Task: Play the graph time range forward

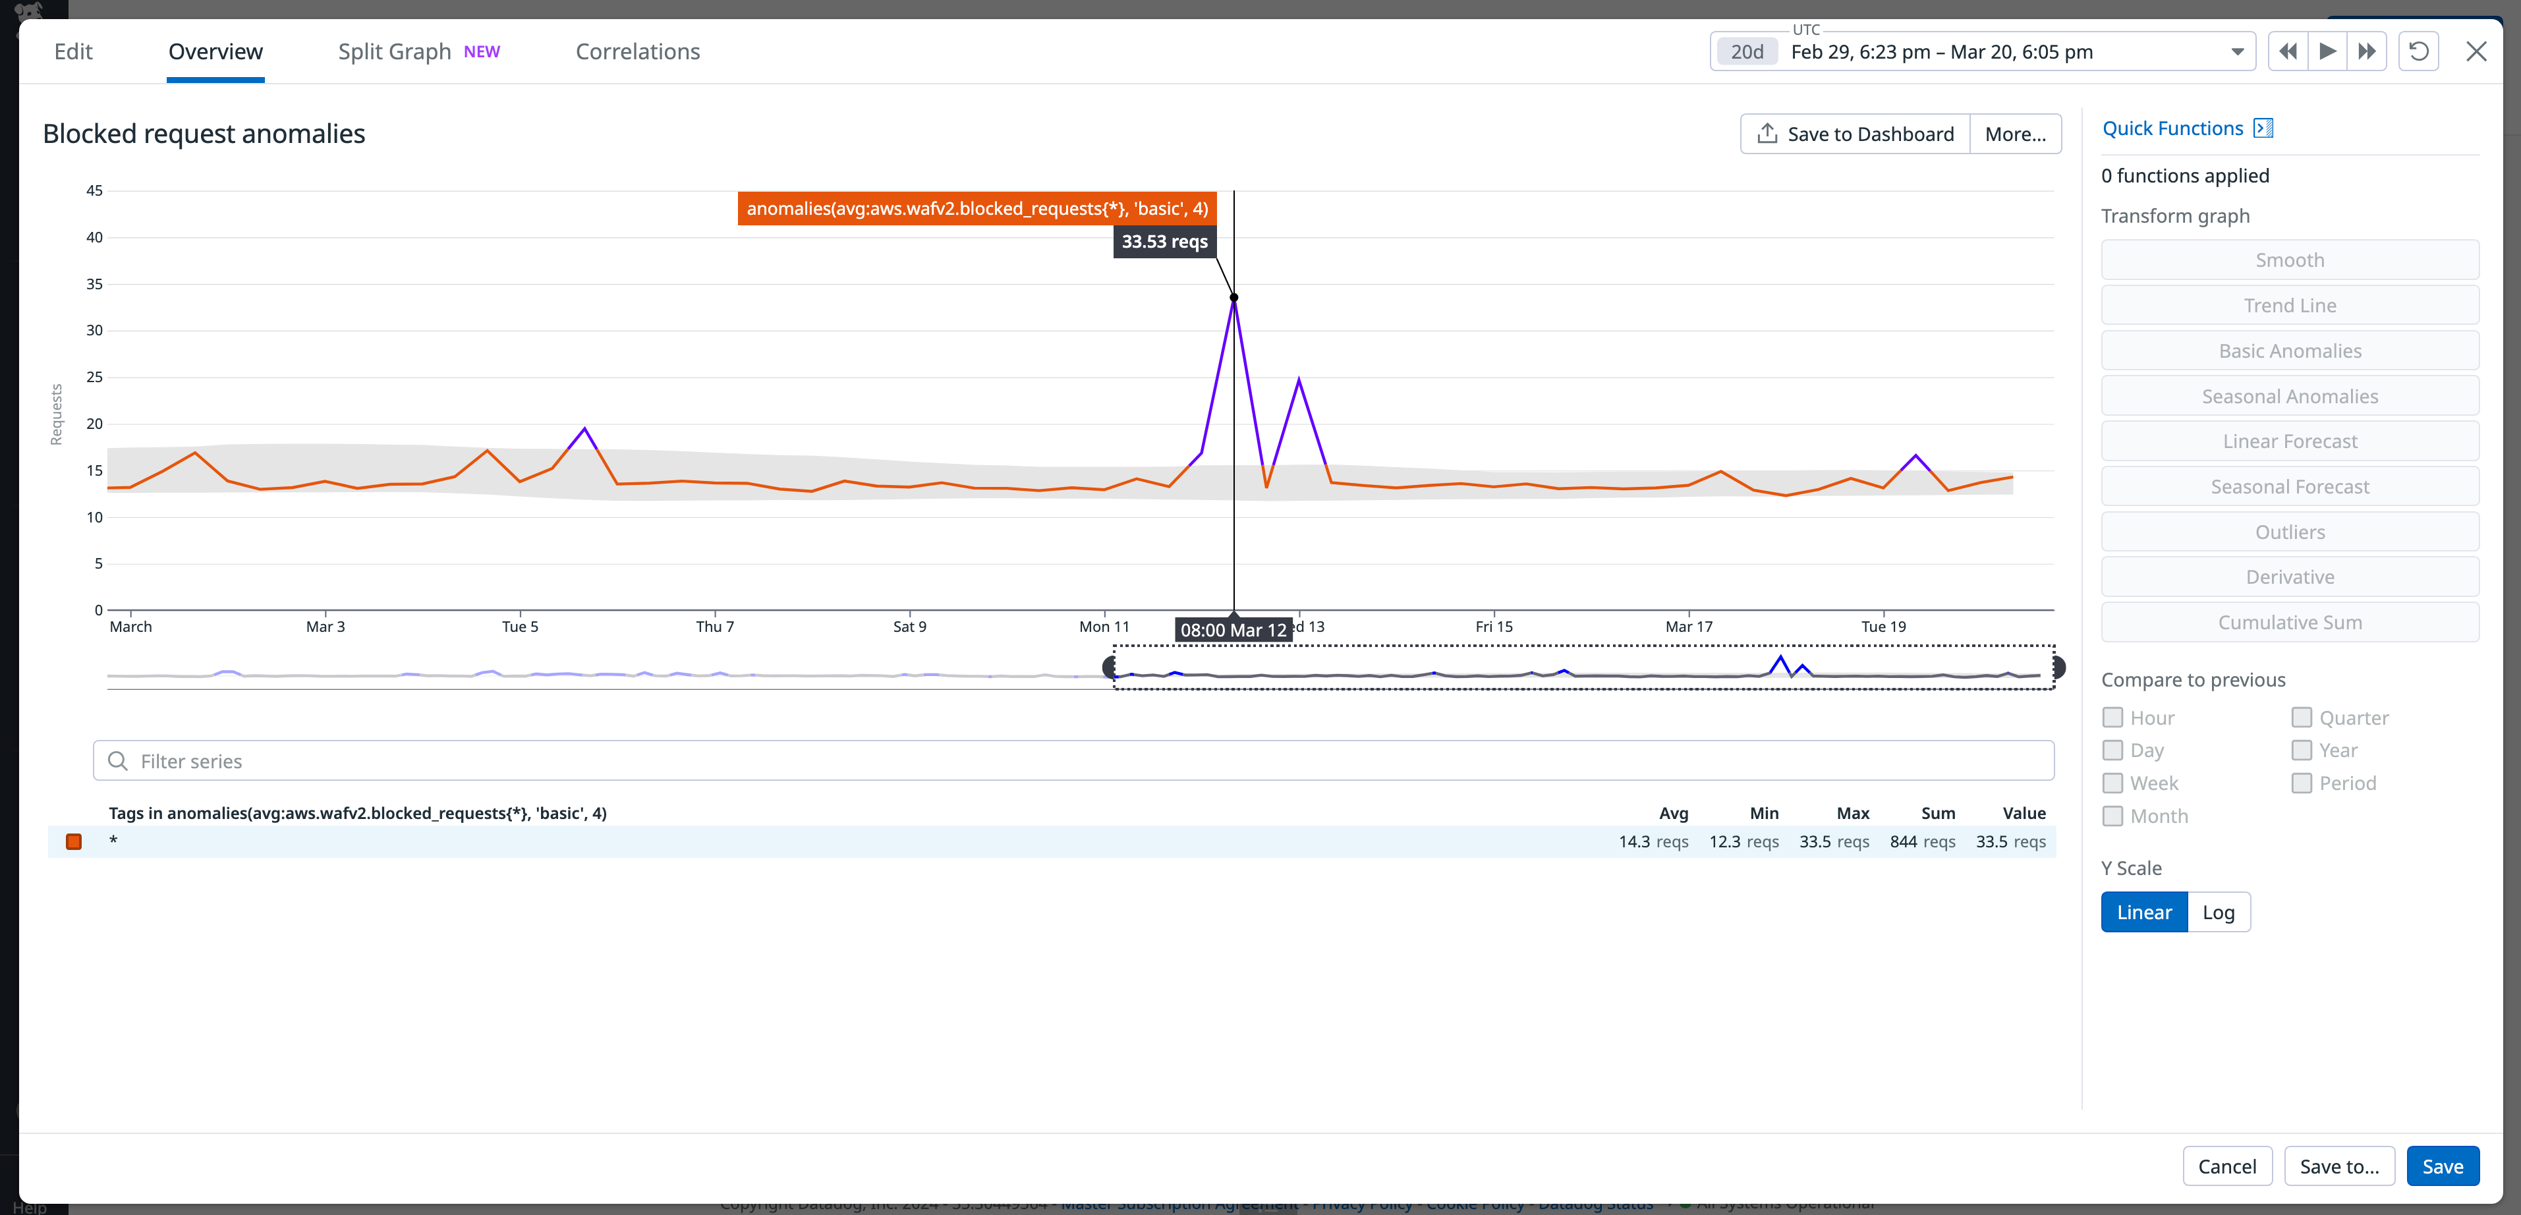Action: [x=2328, y=51]
